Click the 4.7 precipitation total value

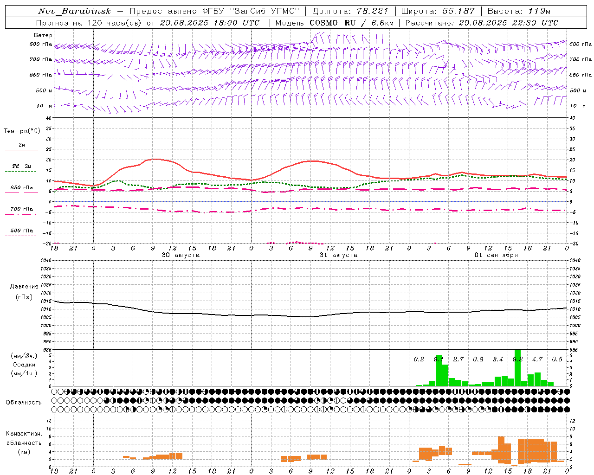[537, 359]
